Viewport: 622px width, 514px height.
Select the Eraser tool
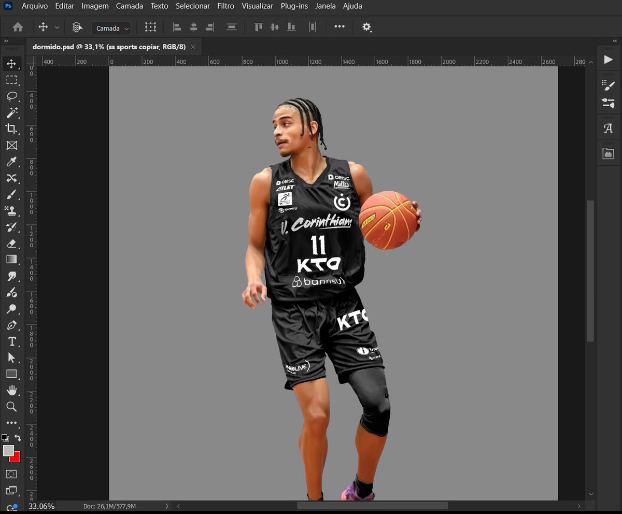11,243
